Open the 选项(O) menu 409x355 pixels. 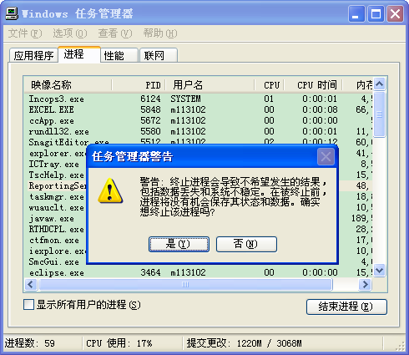(70, 33)
